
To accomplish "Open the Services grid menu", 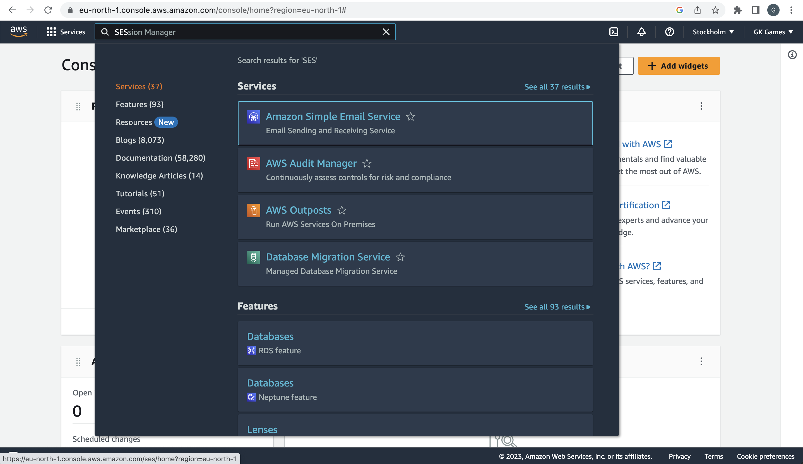I will pos(66,32).
